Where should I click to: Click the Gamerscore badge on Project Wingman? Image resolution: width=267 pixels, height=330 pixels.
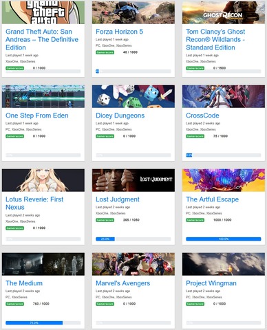point(195,304)
